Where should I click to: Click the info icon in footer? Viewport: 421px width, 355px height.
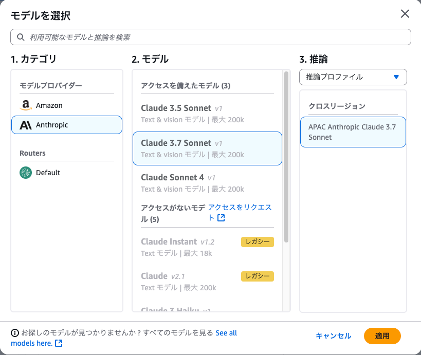tap(15, 333)
